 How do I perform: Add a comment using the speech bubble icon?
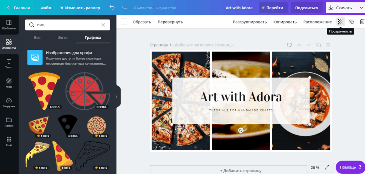click(289, 45)
